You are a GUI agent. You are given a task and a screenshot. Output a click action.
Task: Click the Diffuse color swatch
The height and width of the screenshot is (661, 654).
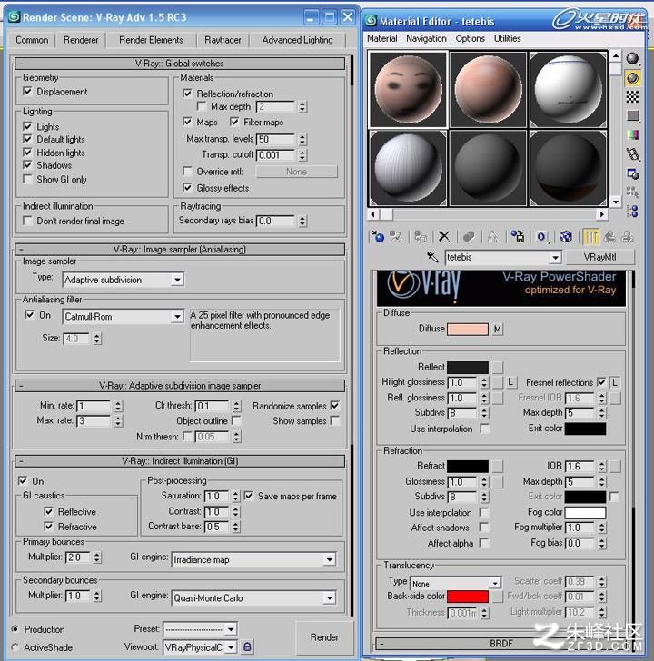(x=468, y=329)
